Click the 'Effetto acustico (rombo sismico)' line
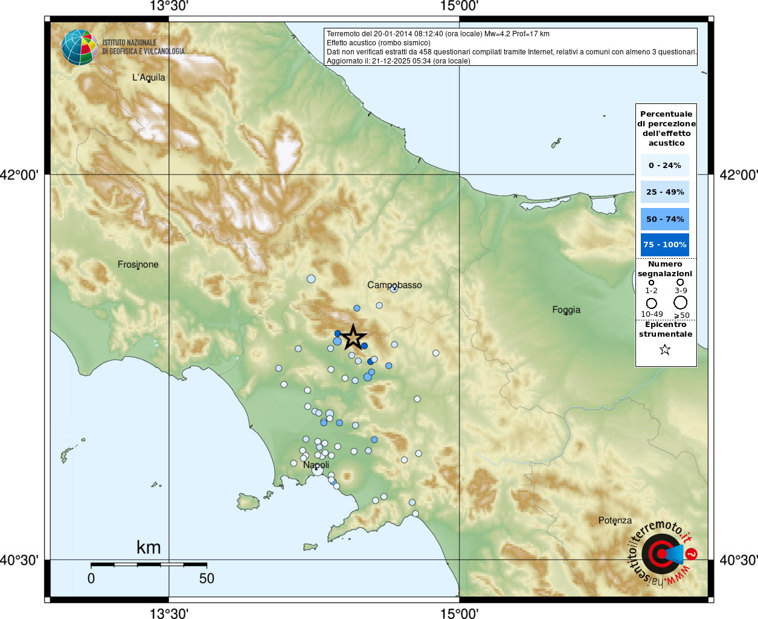This screenshot has width=758, height=619. coord(379,43)
